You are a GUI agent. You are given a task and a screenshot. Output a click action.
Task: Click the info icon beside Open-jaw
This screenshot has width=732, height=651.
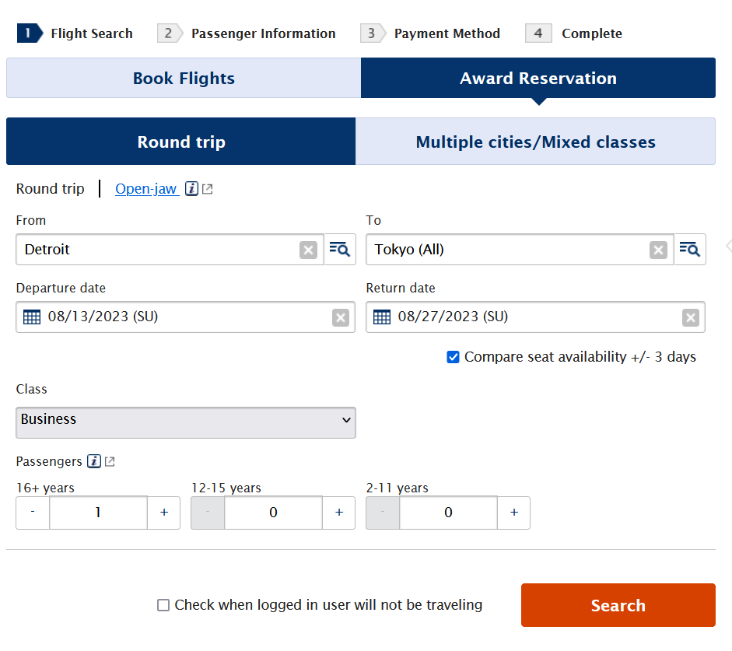coord(191,189)
